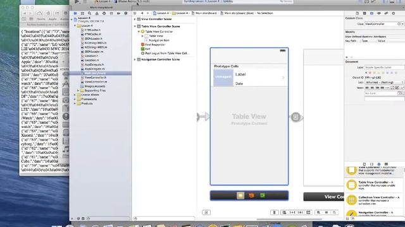Screen dimensions: 405x227
Task: Open the Attributes inspector icon
Action: [379, 13]
